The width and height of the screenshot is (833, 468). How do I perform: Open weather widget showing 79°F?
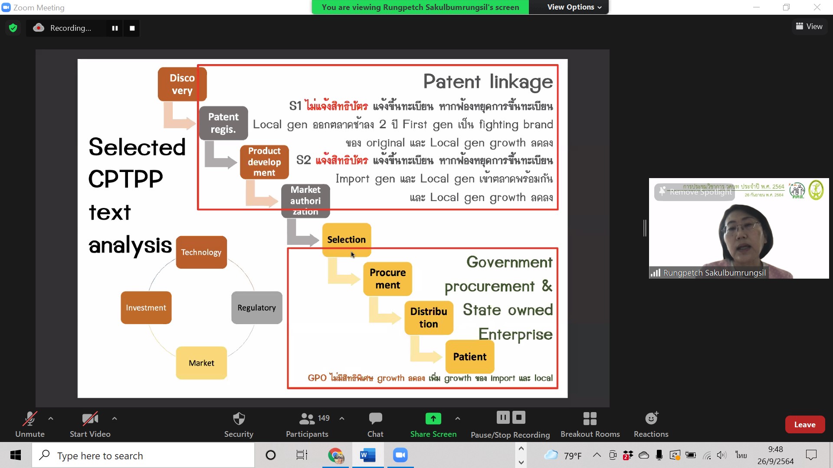coord(563,455)
